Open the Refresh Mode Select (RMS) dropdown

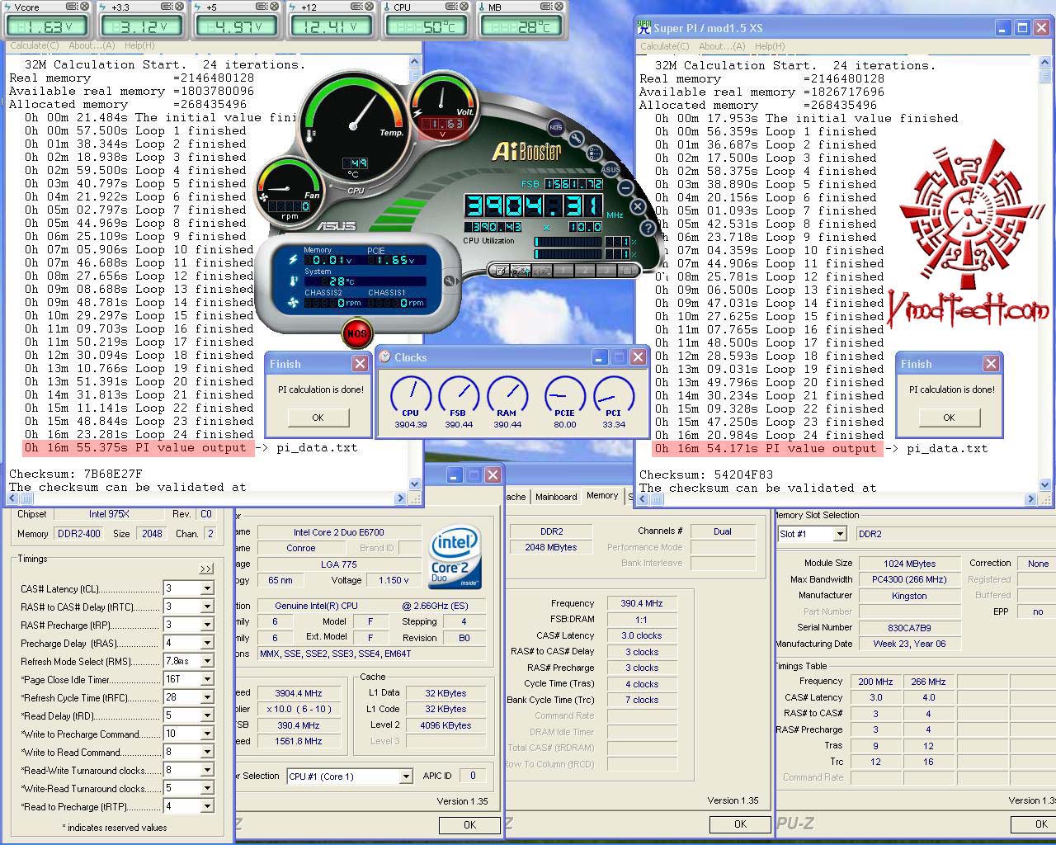(x=207, y=661)
